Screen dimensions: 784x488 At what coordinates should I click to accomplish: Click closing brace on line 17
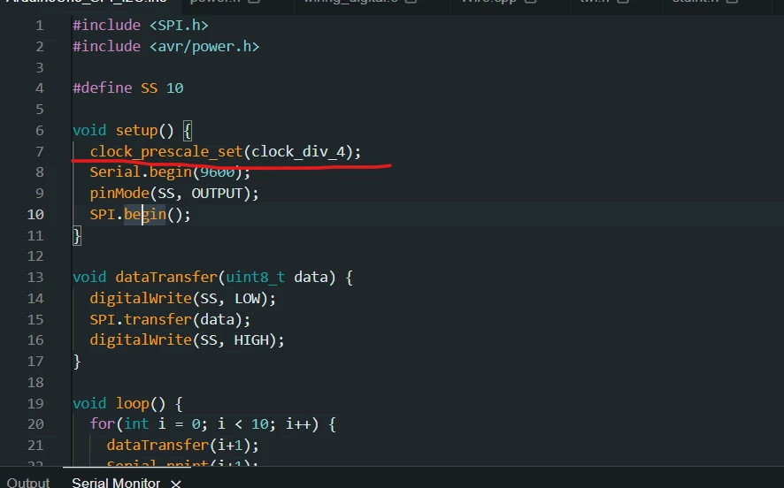(76, 362)
